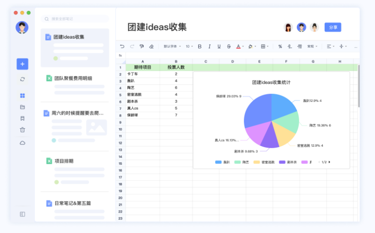Viewport: 375px width, 233px height.
Task: Toggle the 陶艺 legend item in chart
Action: tap(242, 162)
